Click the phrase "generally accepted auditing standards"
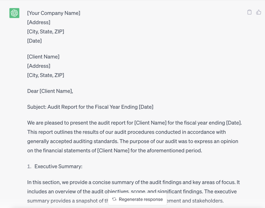Image resolution: width=265 pixels, height=208 pixels. tap(72, 141)
